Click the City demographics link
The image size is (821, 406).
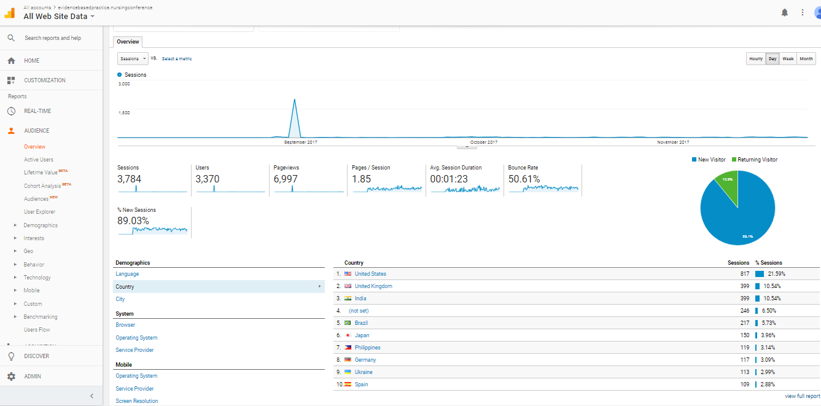click(x=120, y=299)
